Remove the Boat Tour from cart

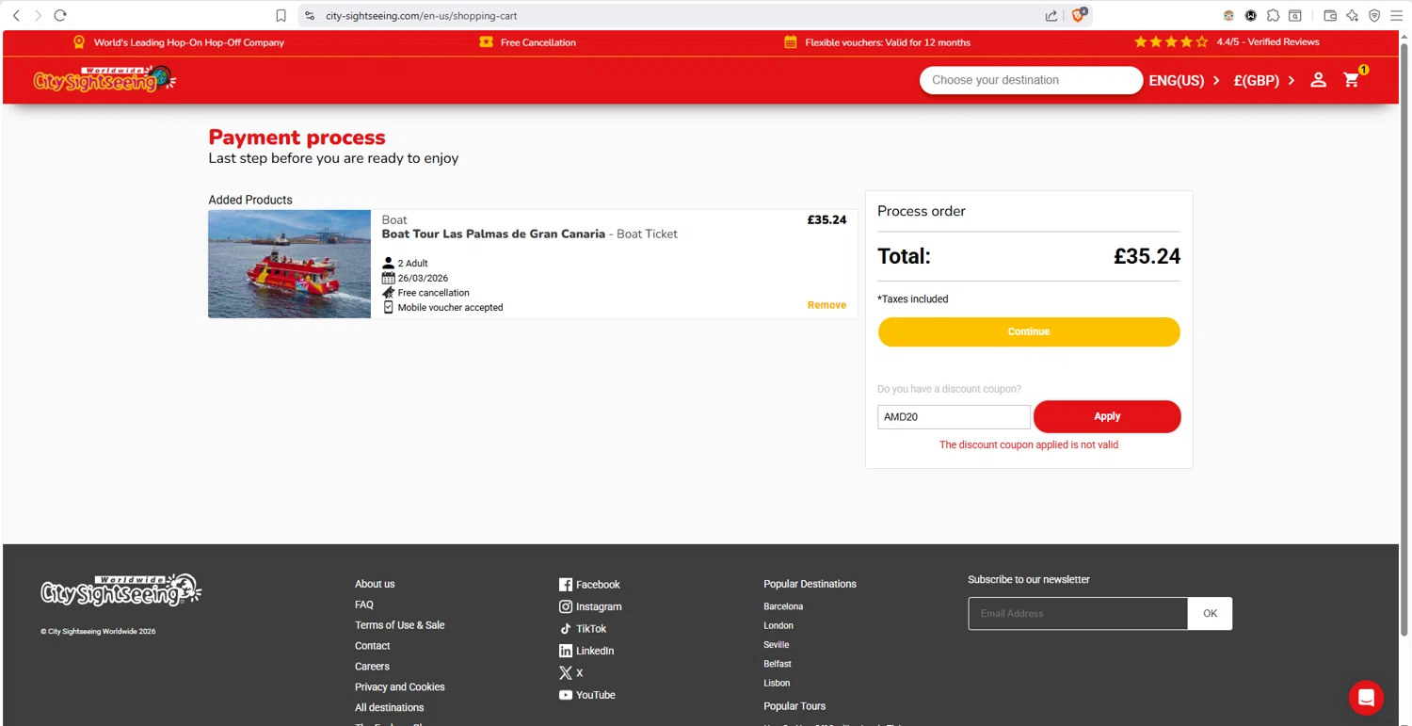826,305
